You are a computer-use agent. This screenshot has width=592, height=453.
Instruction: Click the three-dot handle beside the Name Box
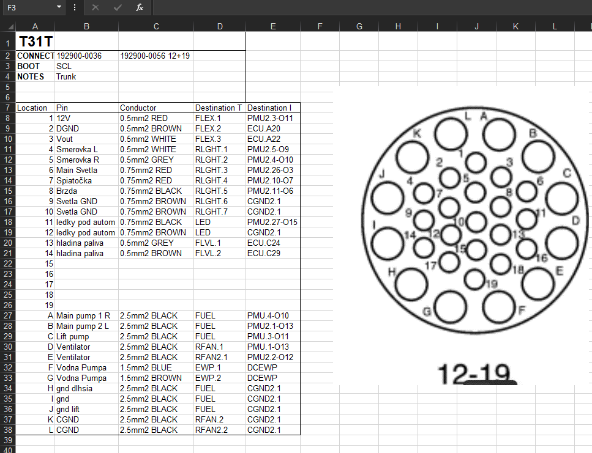coord(75,7)
